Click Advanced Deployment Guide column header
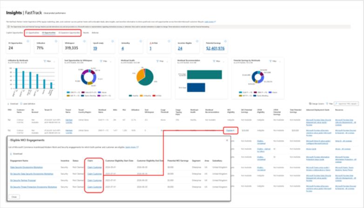The height and width of the screenshot is (208, 364). pyautogui.click(x=318, y=110)
